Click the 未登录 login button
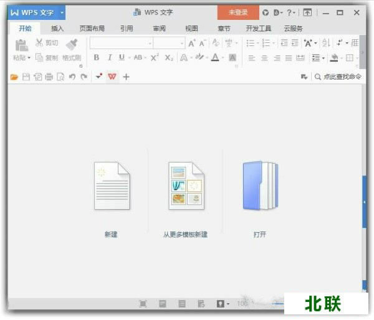The height and width of the screenshot is (320, 374). 238,12
